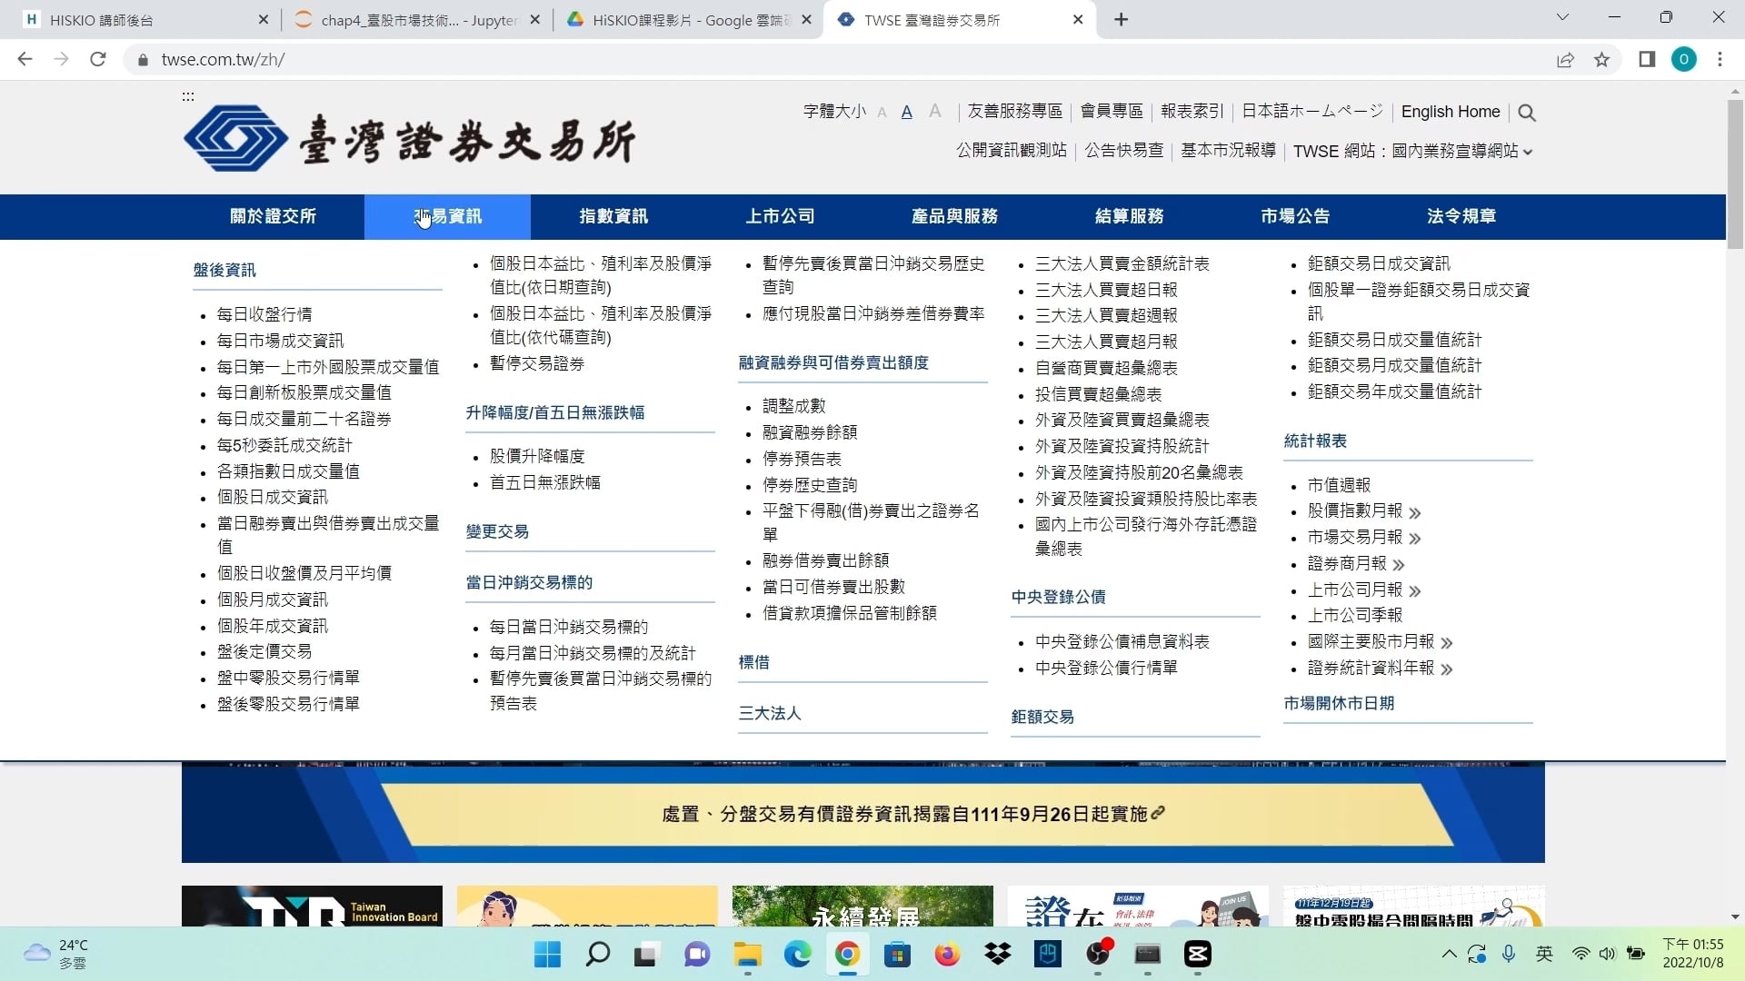Screen dimensions: 1745x981
Task: Click the 臺灣證券交易所 logo
Action: tap(409, 138)
